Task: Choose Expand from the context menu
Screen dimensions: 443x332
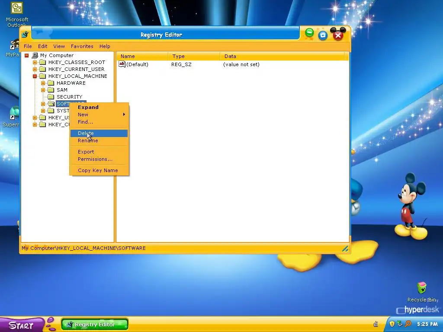Action: click(99, 107)
